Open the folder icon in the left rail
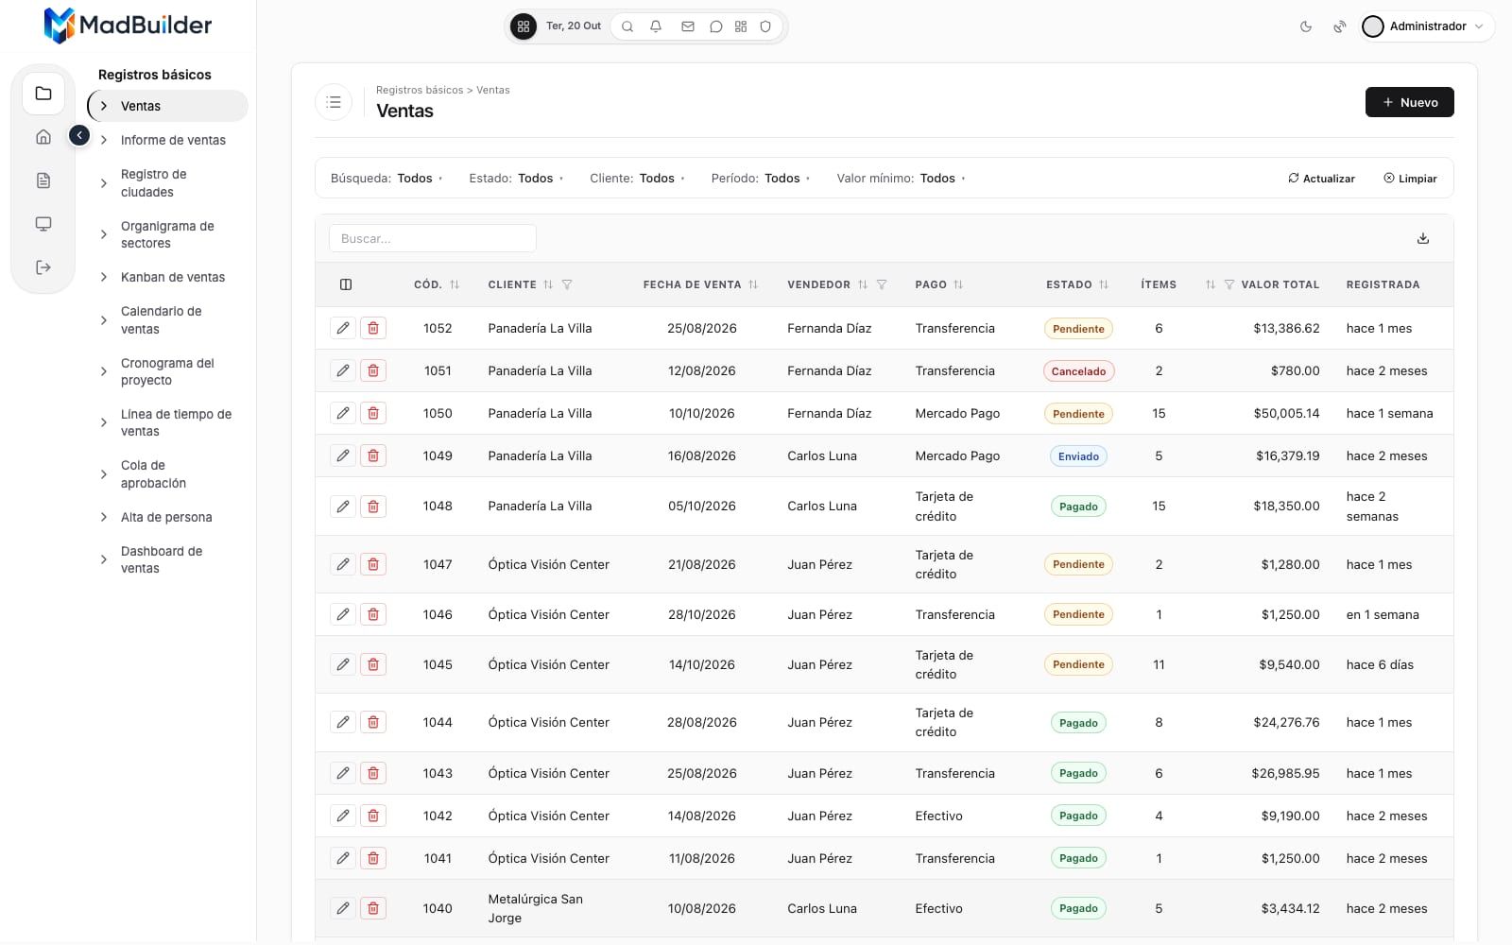Viewport: 1512px width, 945px height. click(x=43, y=94)
